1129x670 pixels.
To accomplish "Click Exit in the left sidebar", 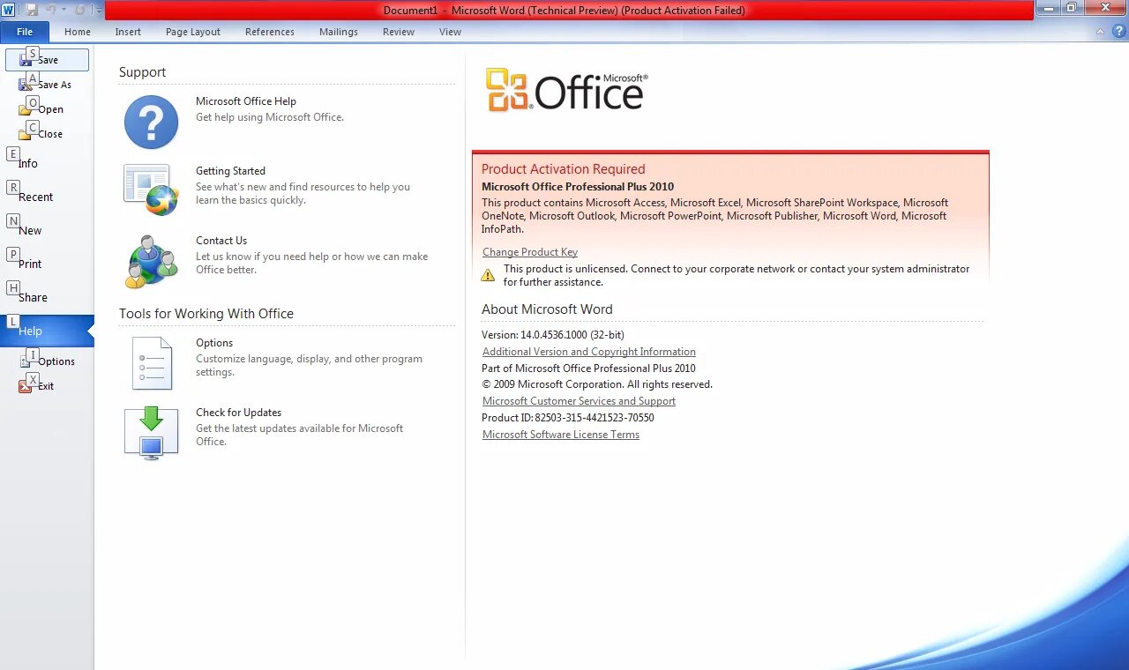I will point(47,386).
